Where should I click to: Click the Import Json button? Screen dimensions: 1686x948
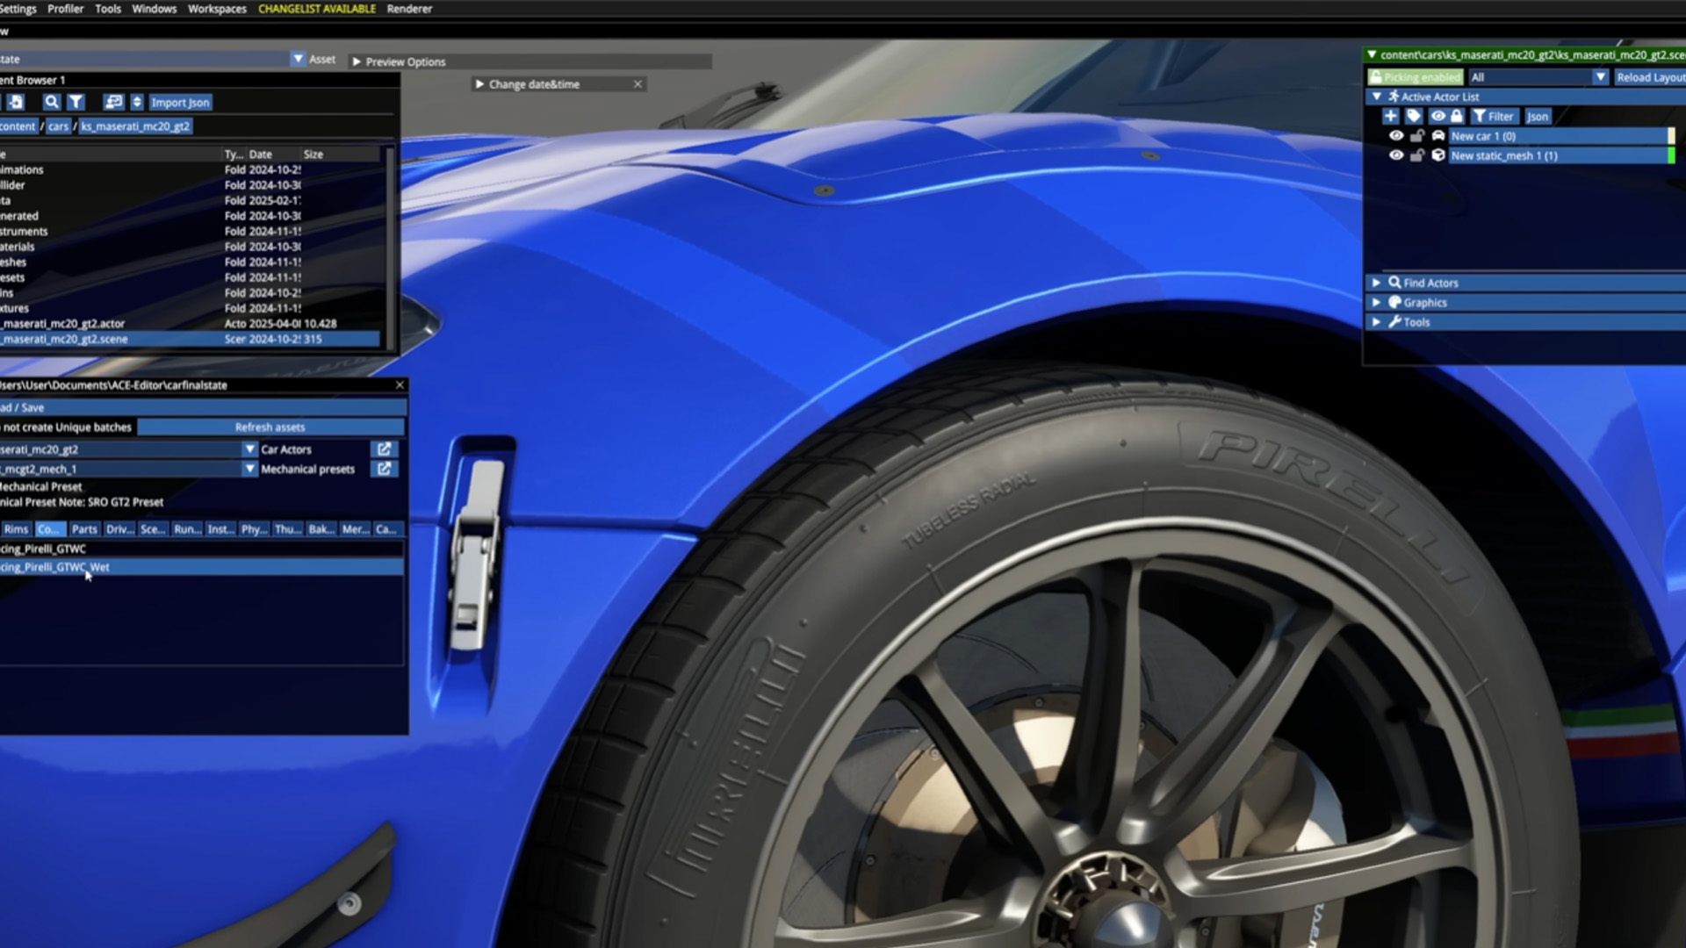point(180,102)
